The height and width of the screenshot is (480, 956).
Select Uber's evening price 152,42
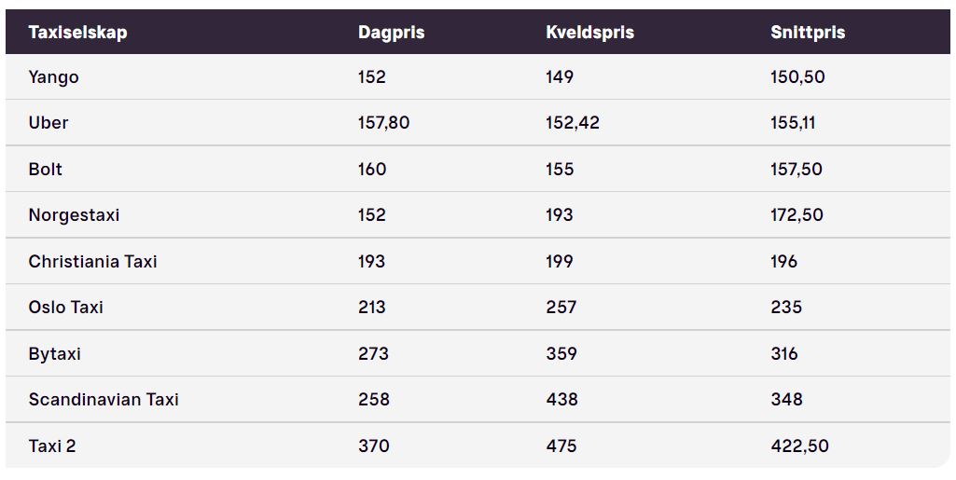[x=573, y=123]
